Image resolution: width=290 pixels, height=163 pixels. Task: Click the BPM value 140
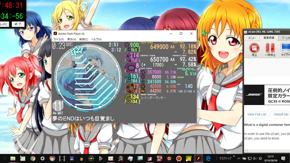point(188,86)
